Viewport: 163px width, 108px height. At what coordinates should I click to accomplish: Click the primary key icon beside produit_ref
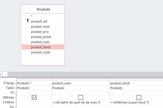coord(28,21)
